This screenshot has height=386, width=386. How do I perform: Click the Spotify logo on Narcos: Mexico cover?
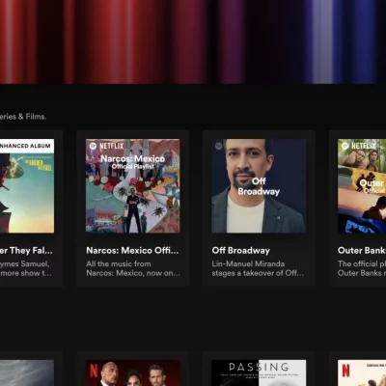tap(93, 146)
